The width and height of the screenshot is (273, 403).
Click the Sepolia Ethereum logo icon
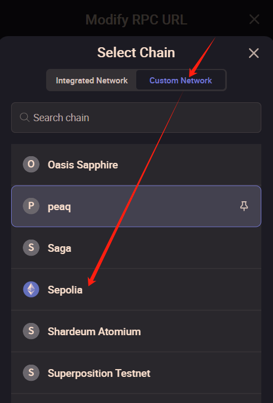(x=31, y=290)
